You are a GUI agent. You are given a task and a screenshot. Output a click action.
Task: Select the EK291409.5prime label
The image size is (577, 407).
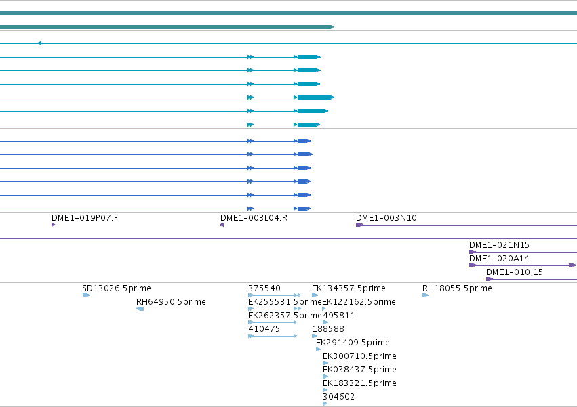click(353, 343)
